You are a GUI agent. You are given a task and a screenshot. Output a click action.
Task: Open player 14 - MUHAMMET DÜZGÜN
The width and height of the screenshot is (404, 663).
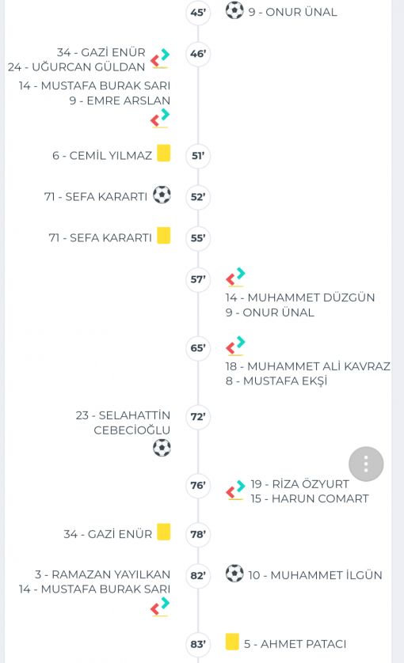point(299,297)
